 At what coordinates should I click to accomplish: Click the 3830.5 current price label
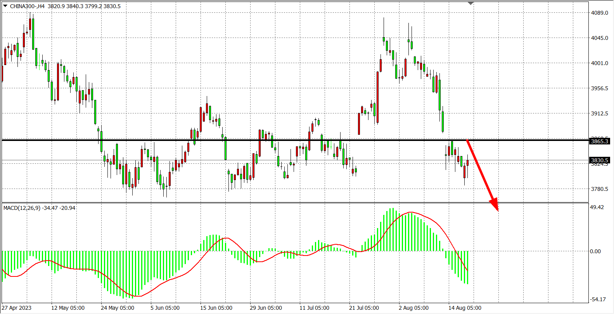tap(599, 160)
